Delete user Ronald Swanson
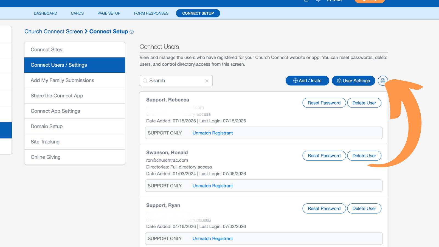This screenshot has height=247, width=439. click(364, 156)
